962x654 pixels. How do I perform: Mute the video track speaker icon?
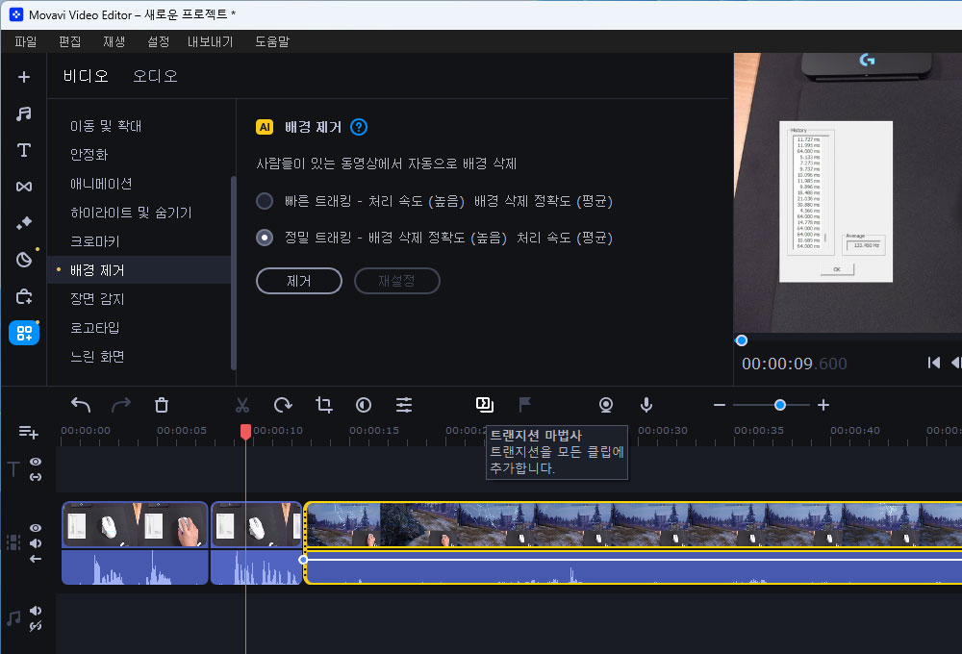pyautogui.click(x=36, y=543)
